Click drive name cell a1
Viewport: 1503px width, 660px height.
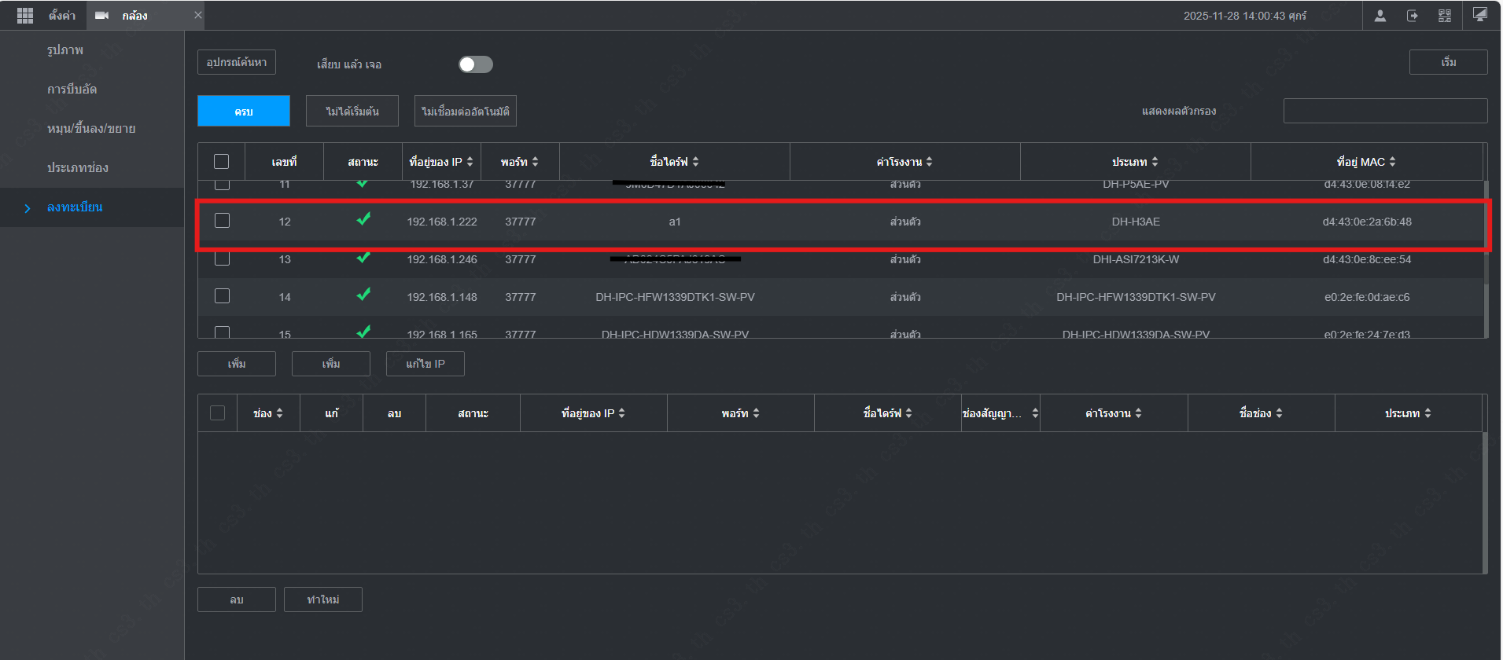675,222
